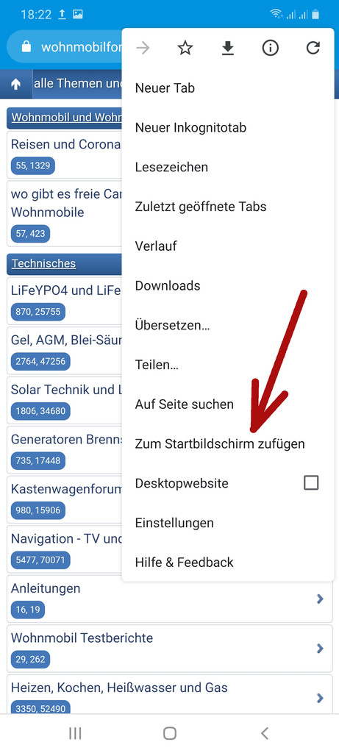339x753 pixels.
Task: Tap the Android back navigation arrow
Action: pos(264,733)
